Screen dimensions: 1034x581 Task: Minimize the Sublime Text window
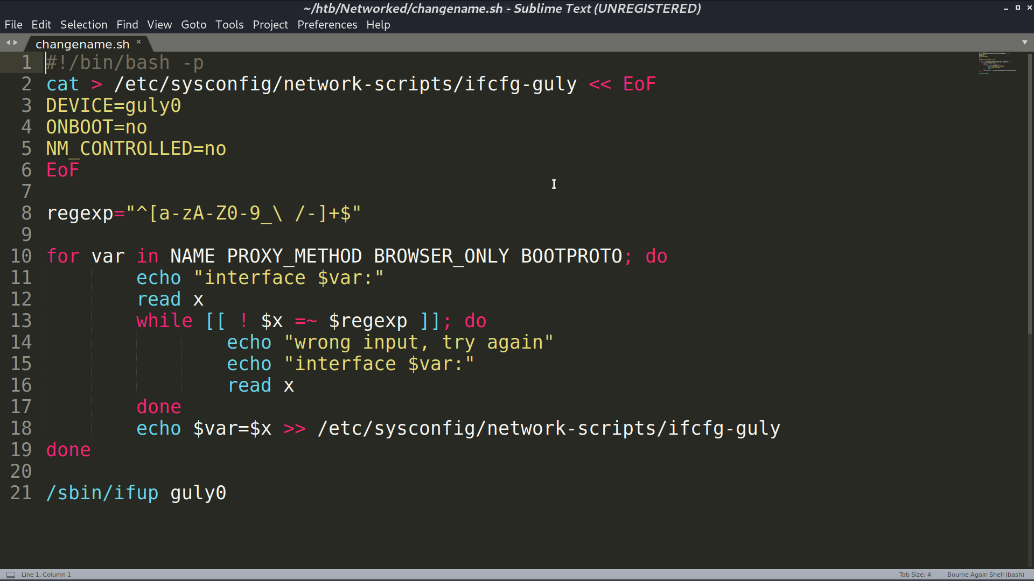coord(1005,8)
